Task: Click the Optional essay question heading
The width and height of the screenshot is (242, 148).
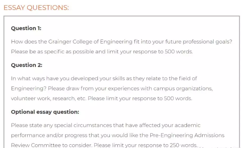Action: coord(45,112)
